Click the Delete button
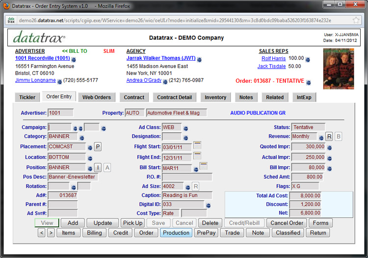Screen dimensions: 368x258 [210, 223]
